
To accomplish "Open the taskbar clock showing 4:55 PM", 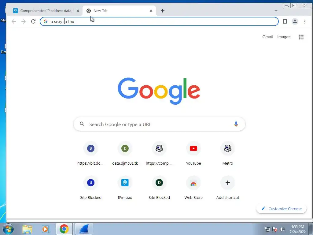I will [297, 229].
